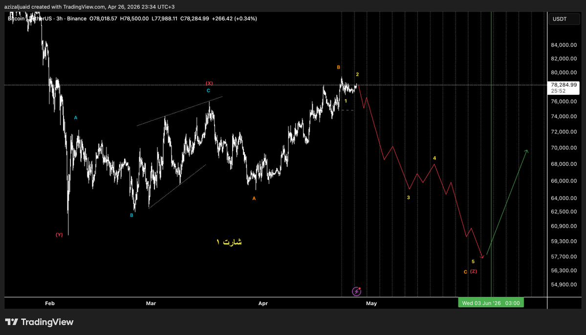Click the Apr label on time axis
The width and height of the screenshot is (586, 335).
263,303
